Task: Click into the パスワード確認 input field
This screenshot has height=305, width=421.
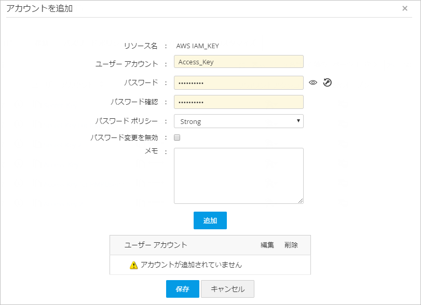Action: click(238, 102)
